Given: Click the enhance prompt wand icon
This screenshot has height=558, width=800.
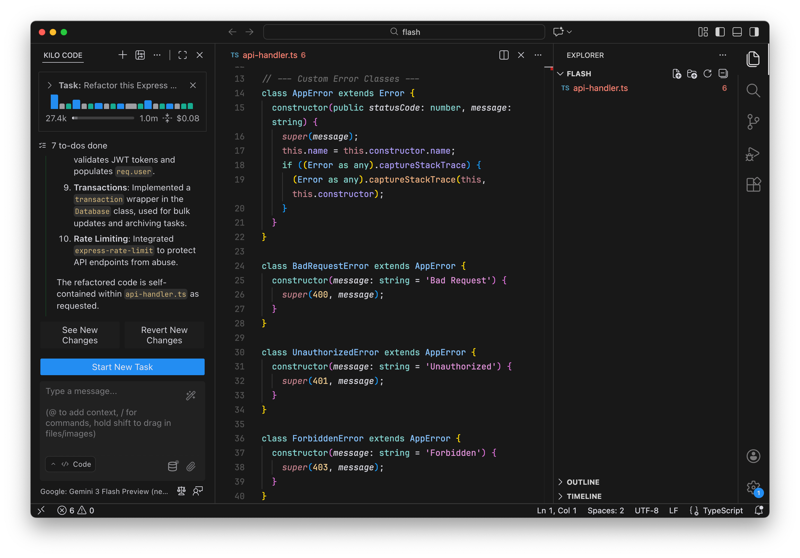Looking at the screenshot, I should (x=191, y=396).
